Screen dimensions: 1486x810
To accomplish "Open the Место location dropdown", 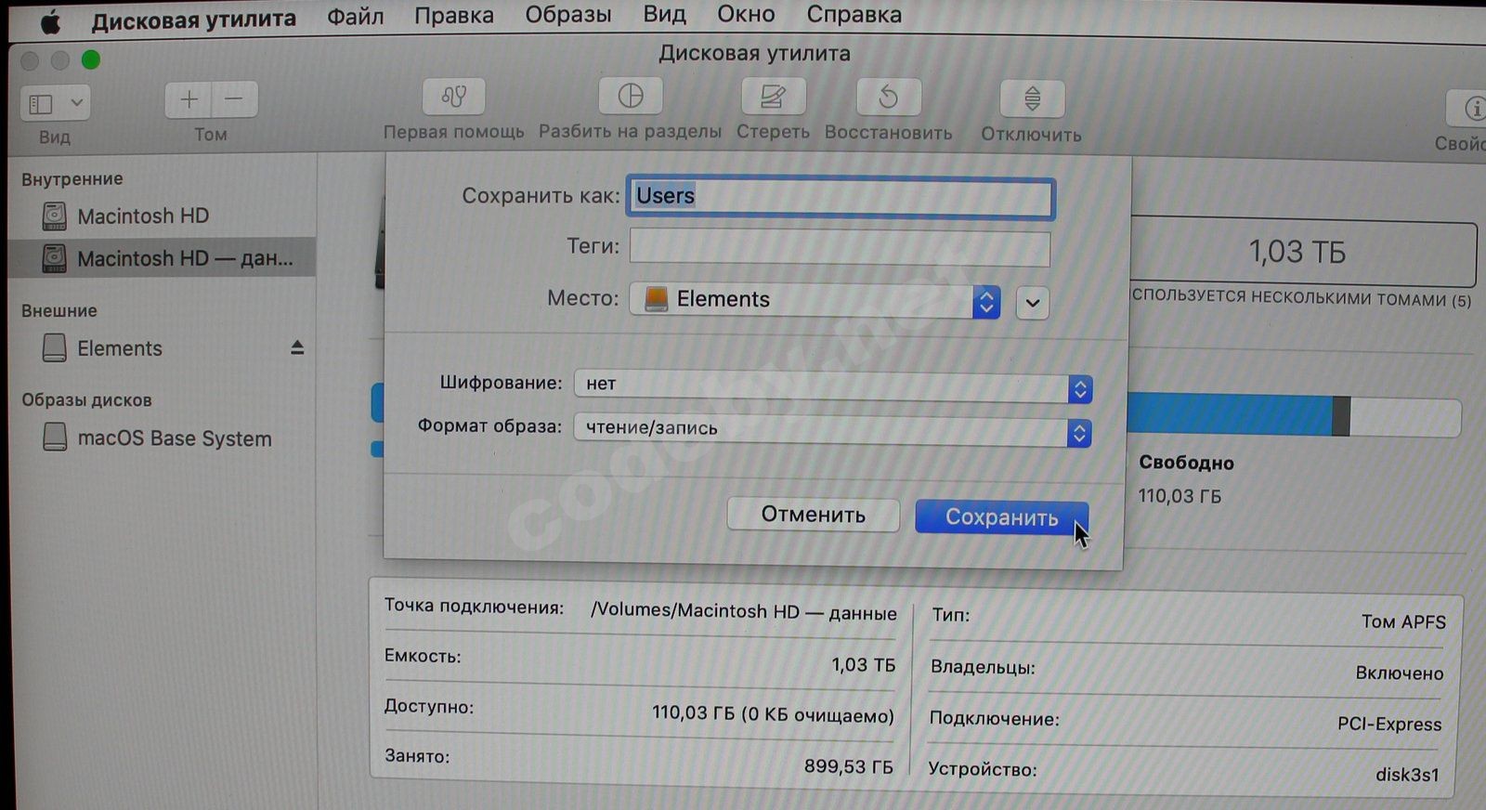I will point(815,300).
